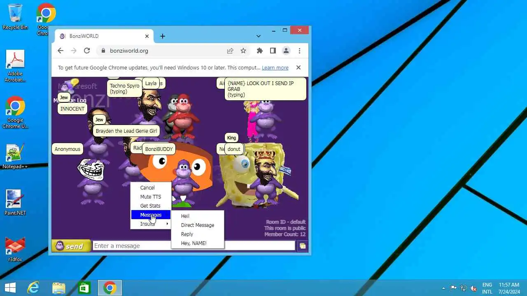
Task: Click the King name tag
Action: point(231,138)
